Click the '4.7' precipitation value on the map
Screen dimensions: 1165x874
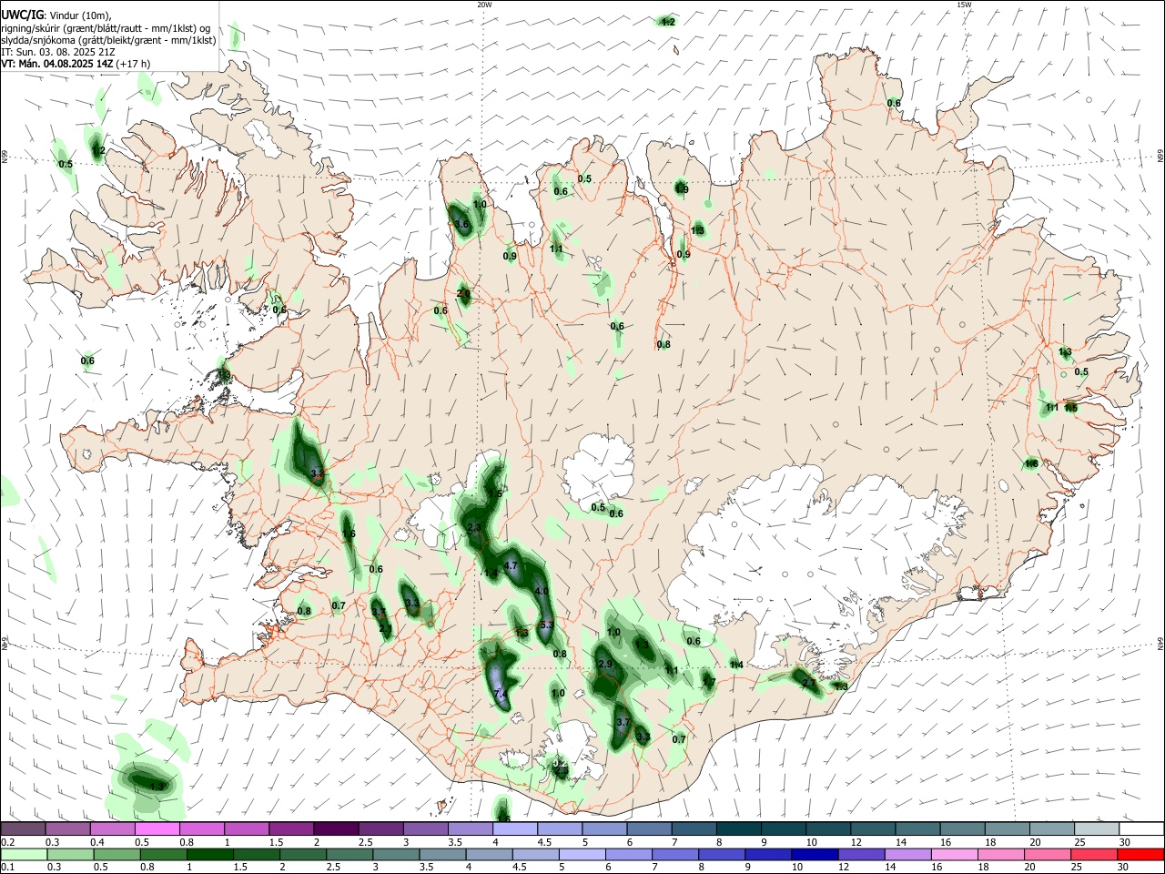point(511,565)
